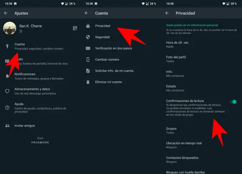Viewport: 242px width, 174px height.
Task: Tap the Almacenamiento y datos circle icon
Action: [7, 91]
